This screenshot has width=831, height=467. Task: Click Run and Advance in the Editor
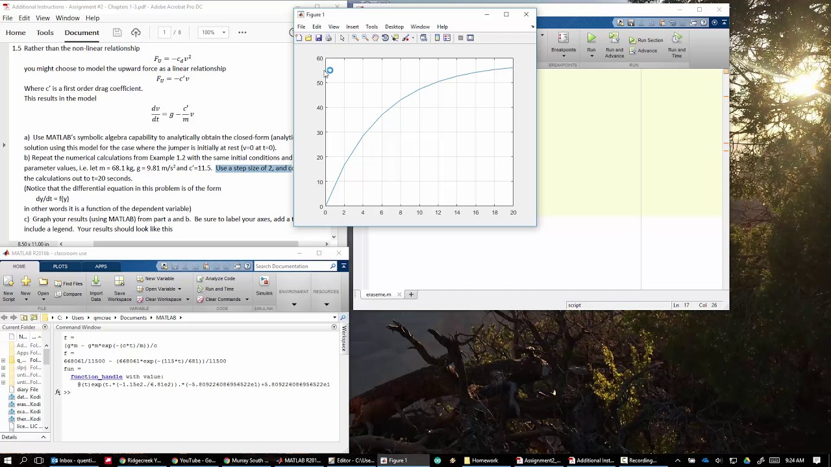[614, 45]
